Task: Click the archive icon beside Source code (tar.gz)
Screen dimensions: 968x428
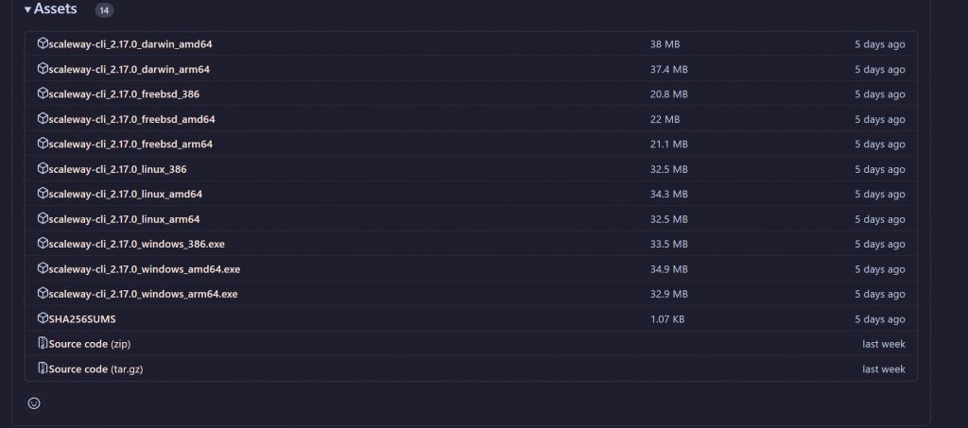Action: coord(43,368)
